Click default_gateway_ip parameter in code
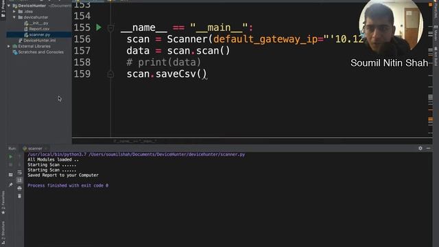Screen dimensions: 439x247 click(265, 39)
